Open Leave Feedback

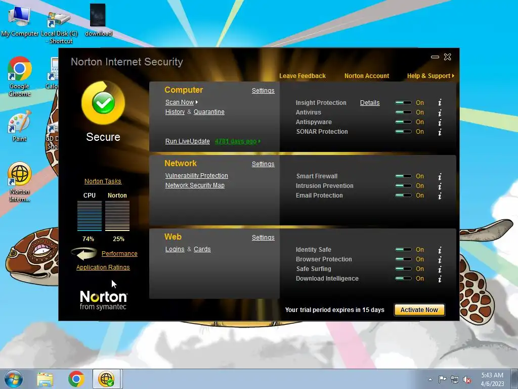click(303, 76)
